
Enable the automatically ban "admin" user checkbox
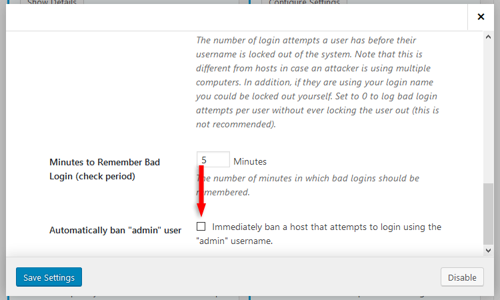click(201, 227)
